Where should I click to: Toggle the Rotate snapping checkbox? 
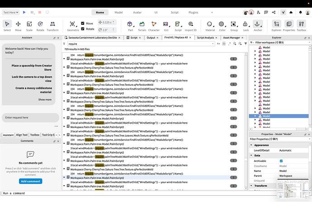point(83,29)
